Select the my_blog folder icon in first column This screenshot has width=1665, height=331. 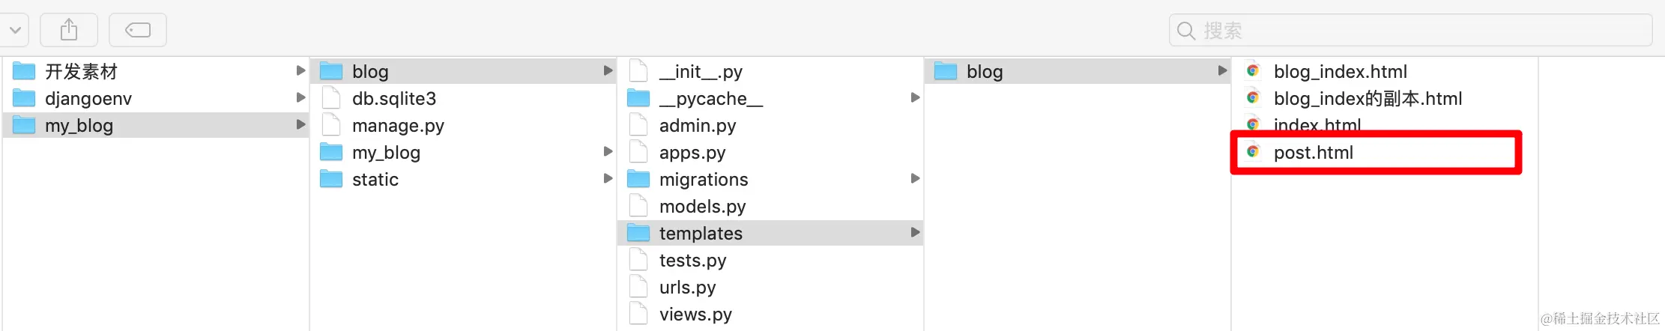click(24, 125)
